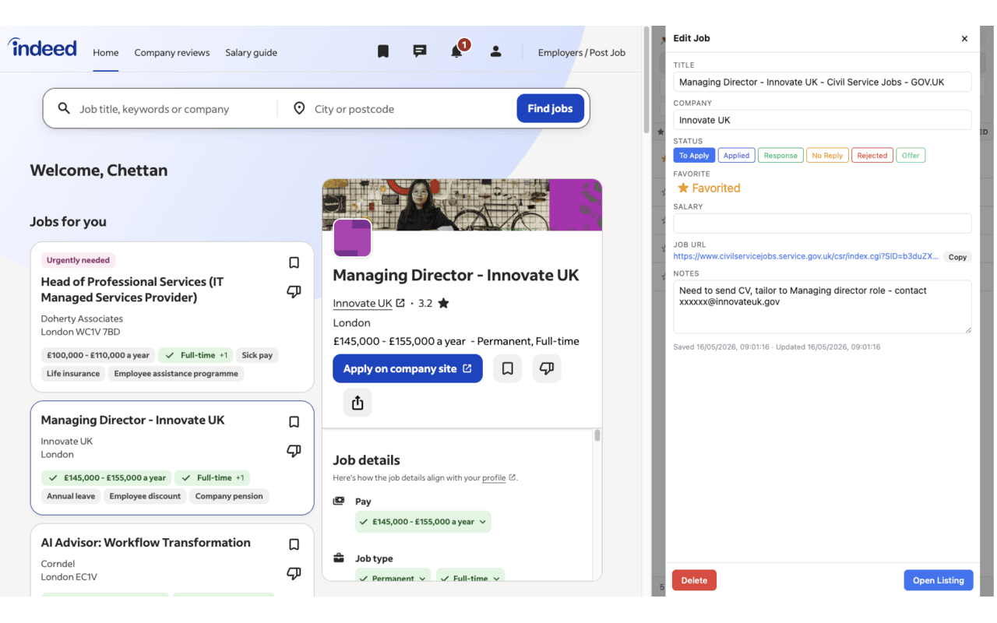Set status to Applied
The image size is (997, 623).
point(736,156)
